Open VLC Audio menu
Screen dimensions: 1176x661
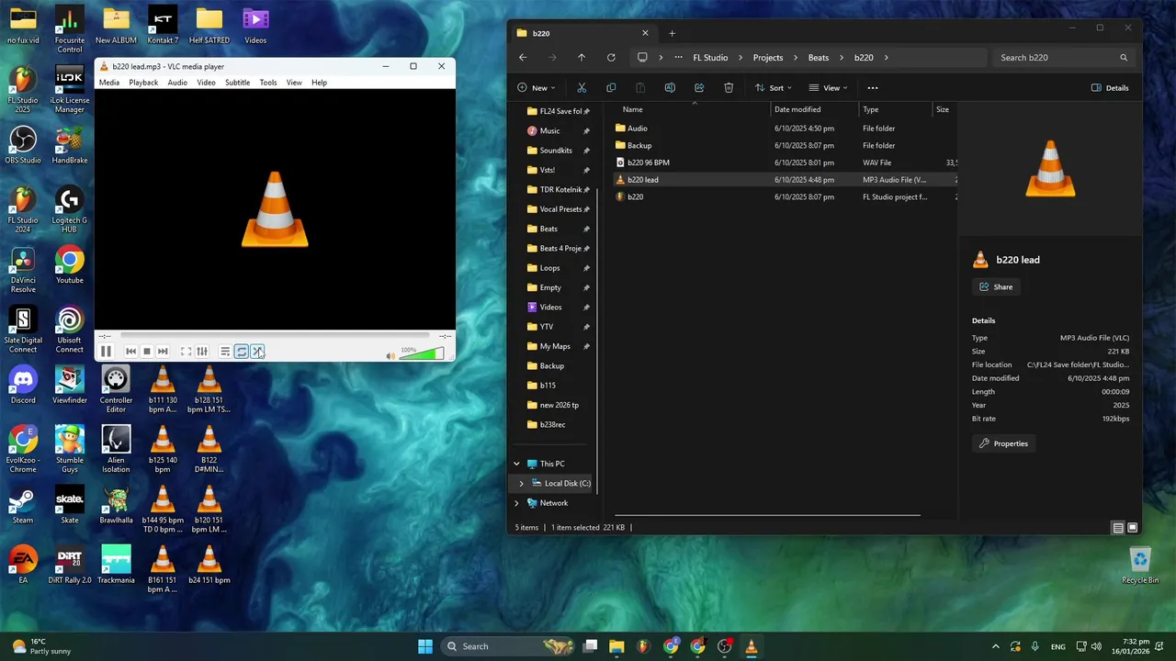click(177, 83)
